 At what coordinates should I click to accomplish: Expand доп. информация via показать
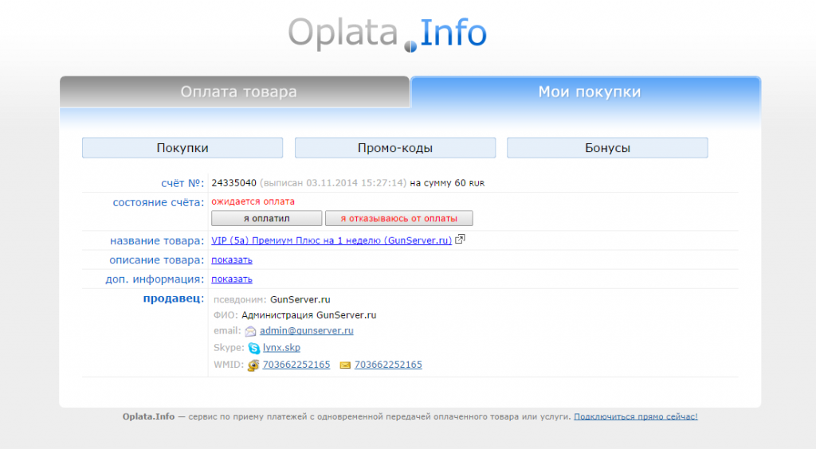[232, 279]
